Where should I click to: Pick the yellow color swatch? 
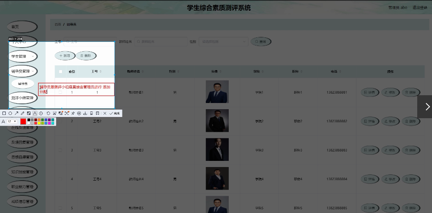[x=39, y=123]
